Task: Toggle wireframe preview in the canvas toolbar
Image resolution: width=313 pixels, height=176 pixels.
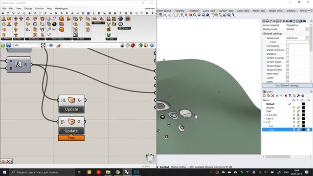Action: (128, 45)
